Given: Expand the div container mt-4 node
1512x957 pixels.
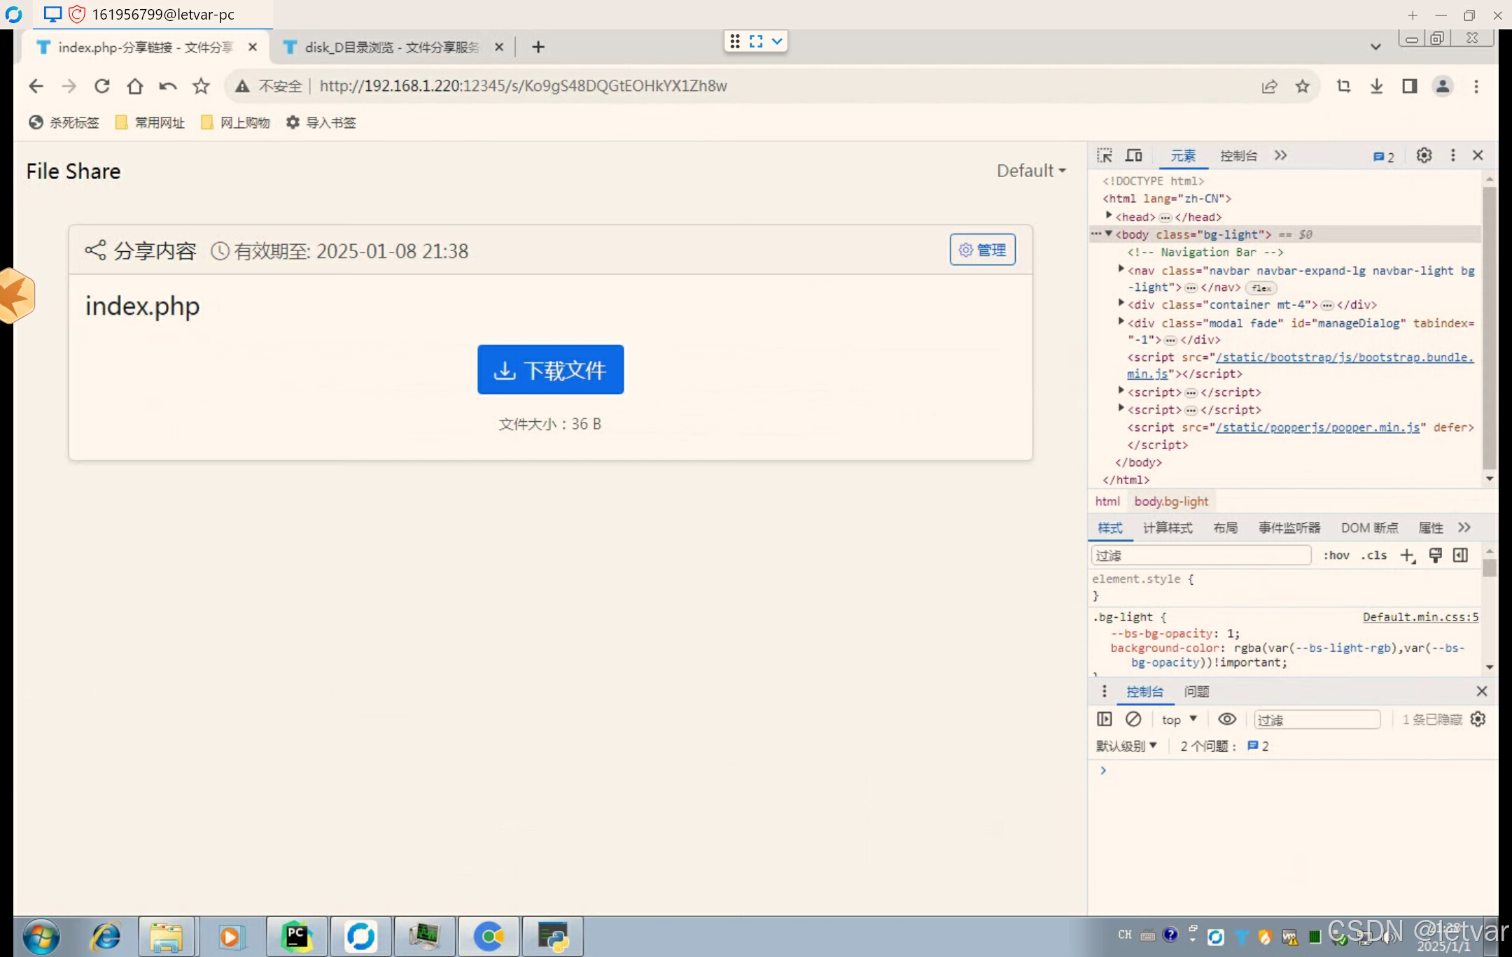Looking at the screenshot, I should (1121, 303).
